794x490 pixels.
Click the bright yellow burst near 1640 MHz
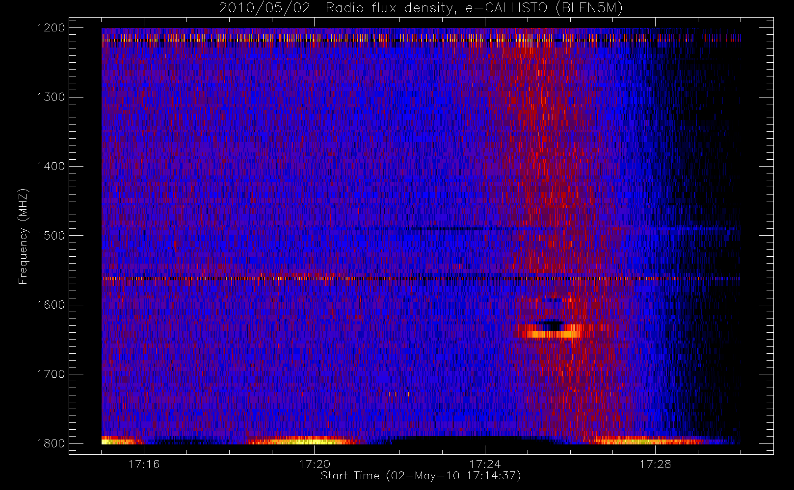tap(550, 335)
